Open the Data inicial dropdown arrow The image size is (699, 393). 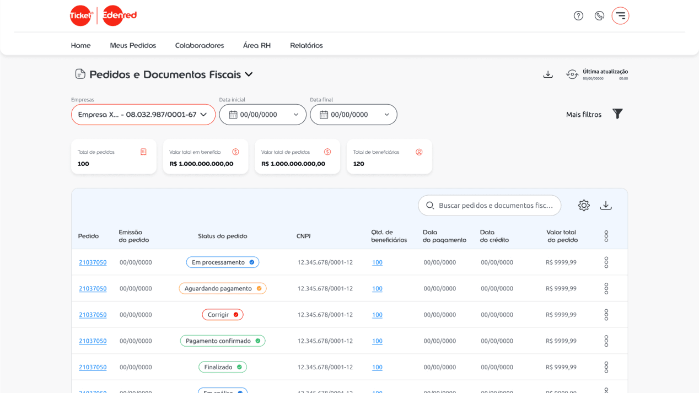(x=296, y=115)
